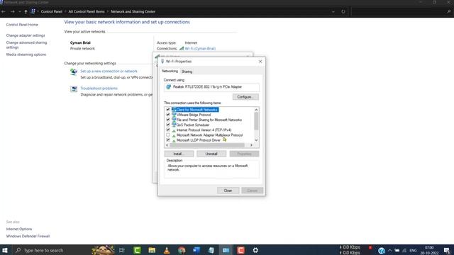Click the Back arrow in Control Panel
This screenshot has height=255, width=454.
point(4,11)
